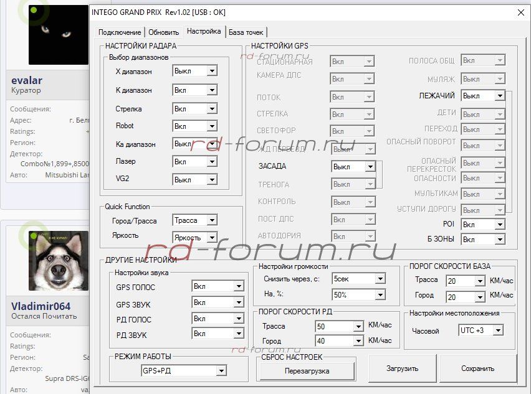Switch to the Подключение tab
531x394 pixels.
120,32
